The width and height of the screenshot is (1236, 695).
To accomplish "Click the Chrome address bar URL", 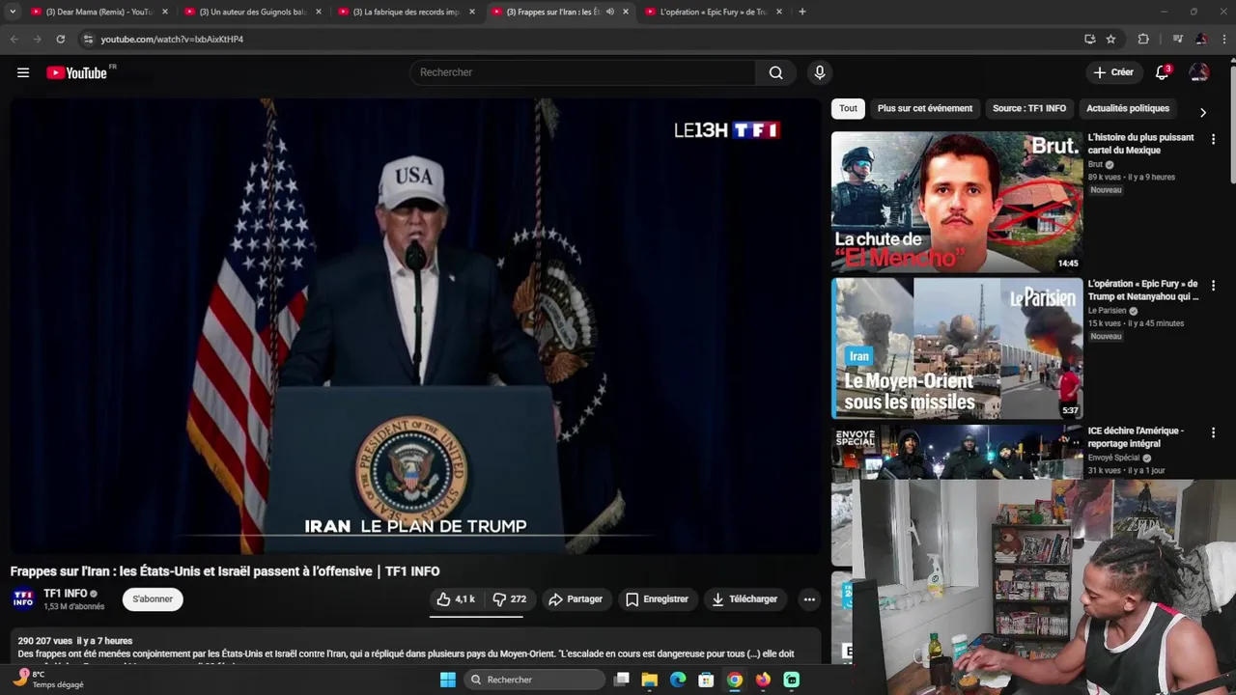I will tap(172, 40).
